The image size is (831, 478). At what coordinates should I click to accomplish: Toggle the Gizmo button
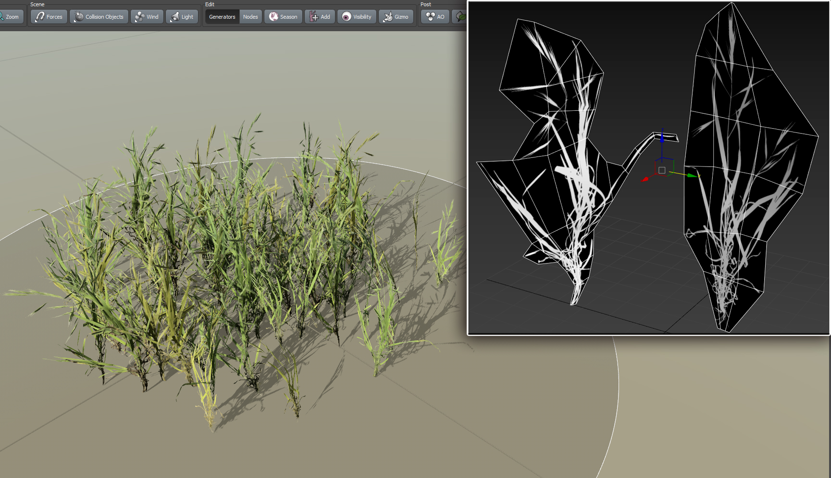396,17
